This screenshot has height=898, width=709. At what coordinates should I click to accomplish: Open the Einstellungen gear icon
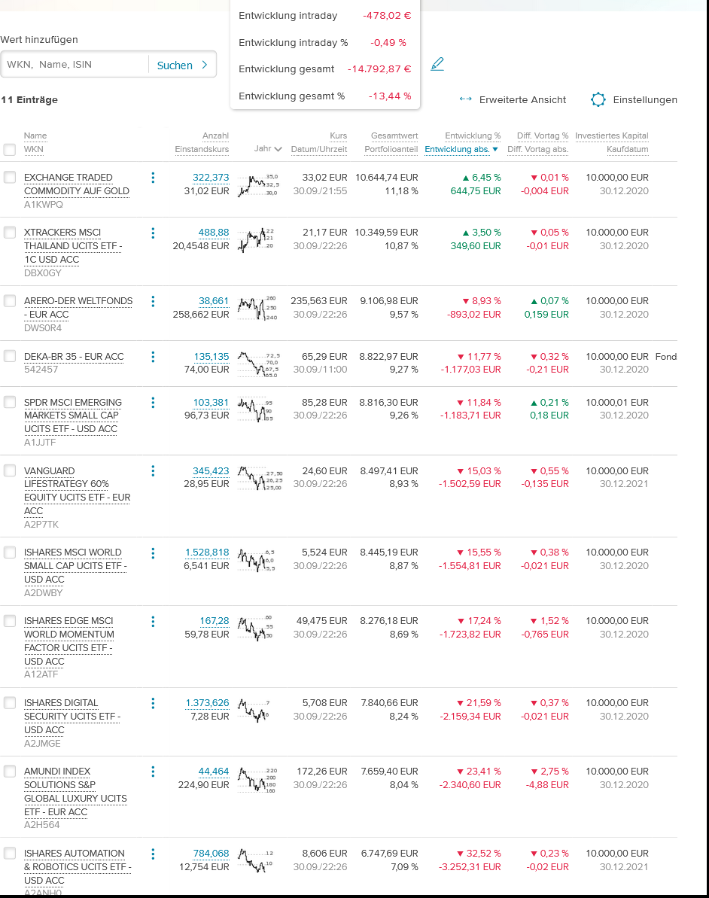[598, 99]
